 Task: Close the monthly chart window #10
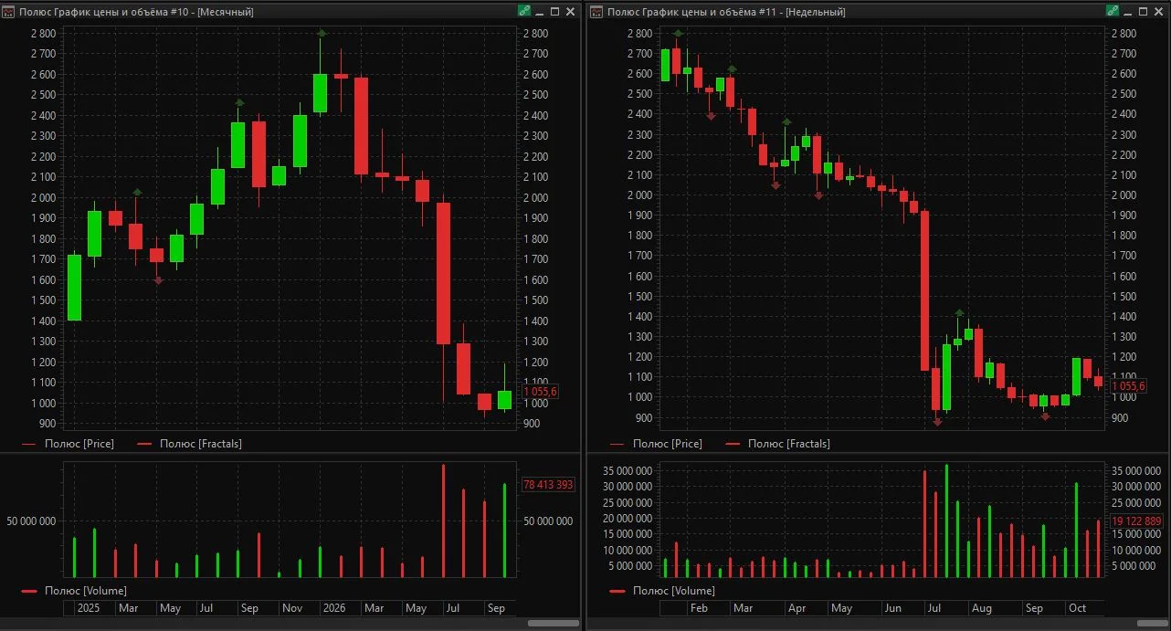[570, 12]
